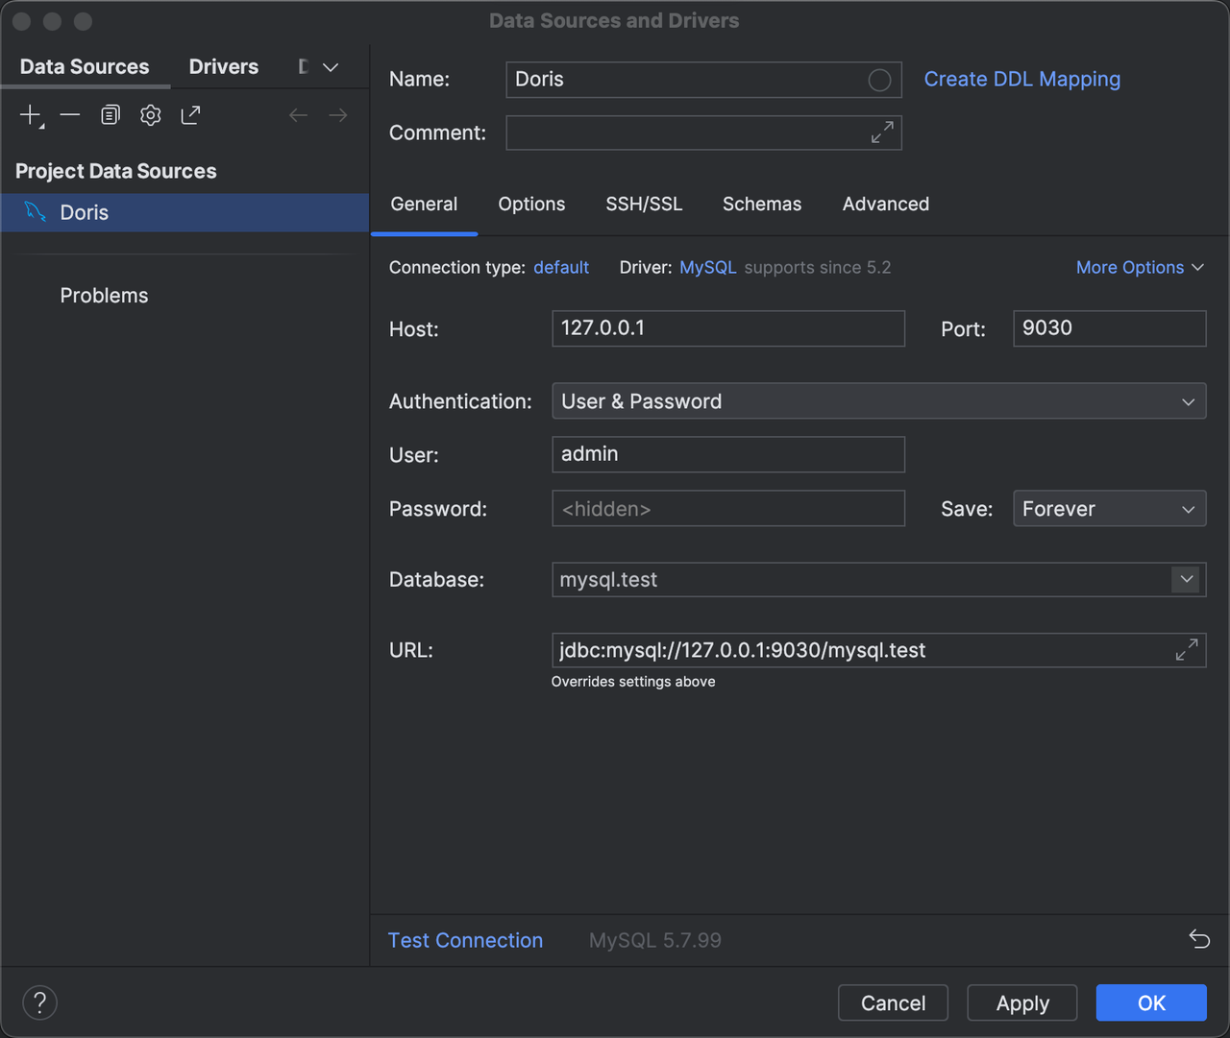The image size is (1230, 1038).
Task: Open the move-to-window icon in the toolbar
Action: pyautogui.click(x=190, y=114)
